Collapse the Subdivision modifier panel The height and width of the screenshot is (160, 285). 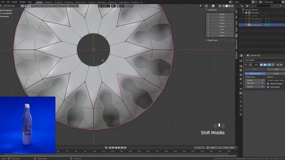point(246,65)
